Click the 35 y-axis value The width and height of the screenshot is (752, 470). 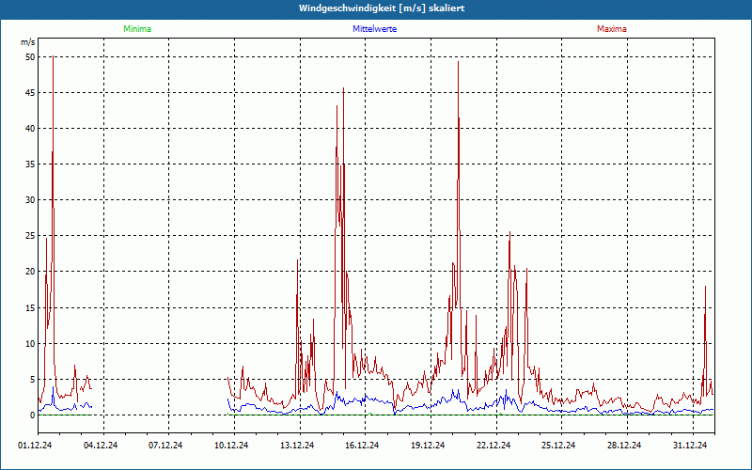click(x=30, y=164)
